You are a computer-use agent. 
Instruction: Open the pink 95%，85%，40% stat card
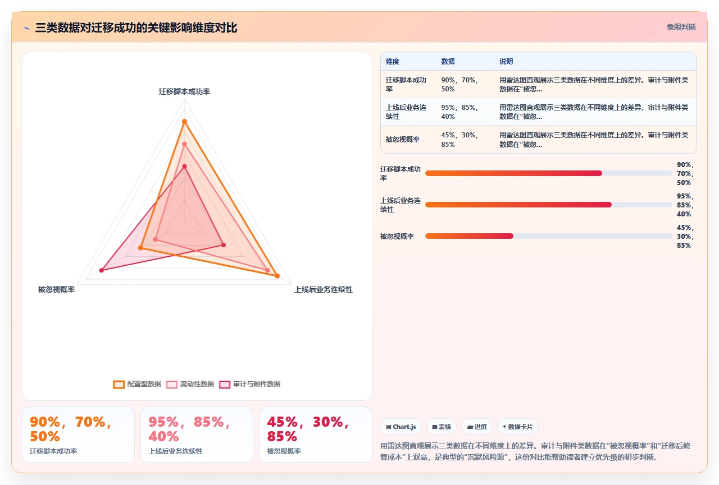tap(197, 435)
